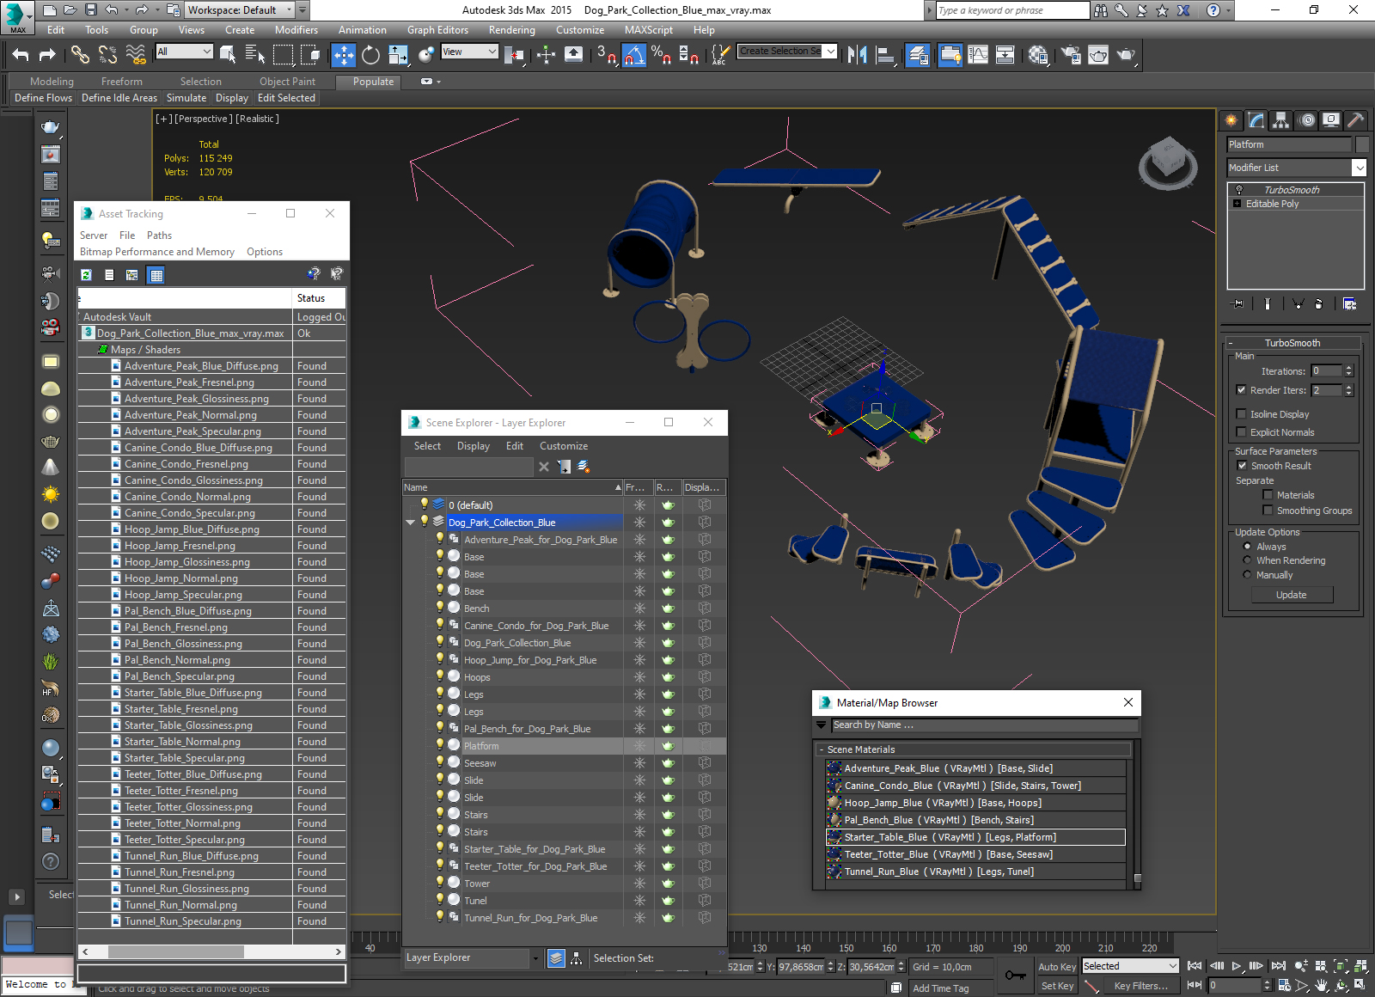Viewport: 1375px width, 997px height.
Task: Open the Mirror tool
Action: click(857, 55)
